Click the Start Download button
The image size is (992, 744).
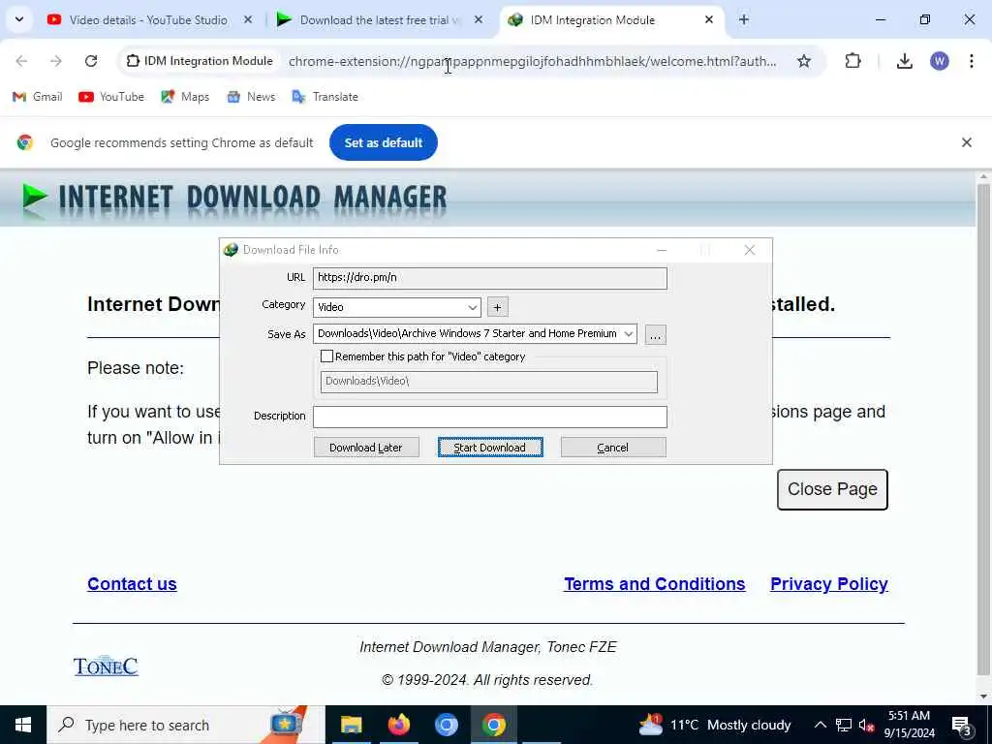pyautogui.click(x=490, y=448)
